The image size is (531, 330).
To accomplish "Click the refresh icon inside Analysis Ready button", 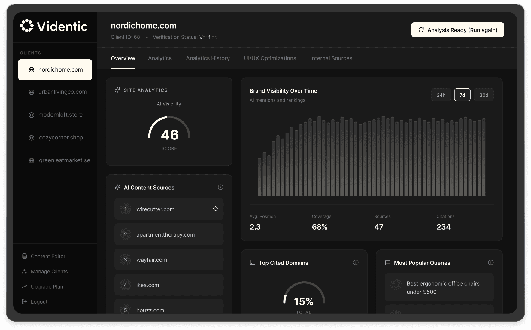I will (421, 30).
